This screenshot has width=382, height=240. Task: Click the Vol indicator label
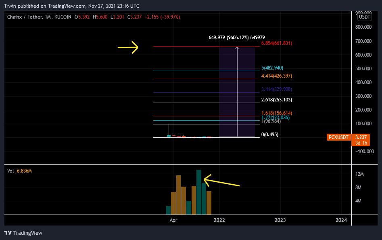[10, 171]
